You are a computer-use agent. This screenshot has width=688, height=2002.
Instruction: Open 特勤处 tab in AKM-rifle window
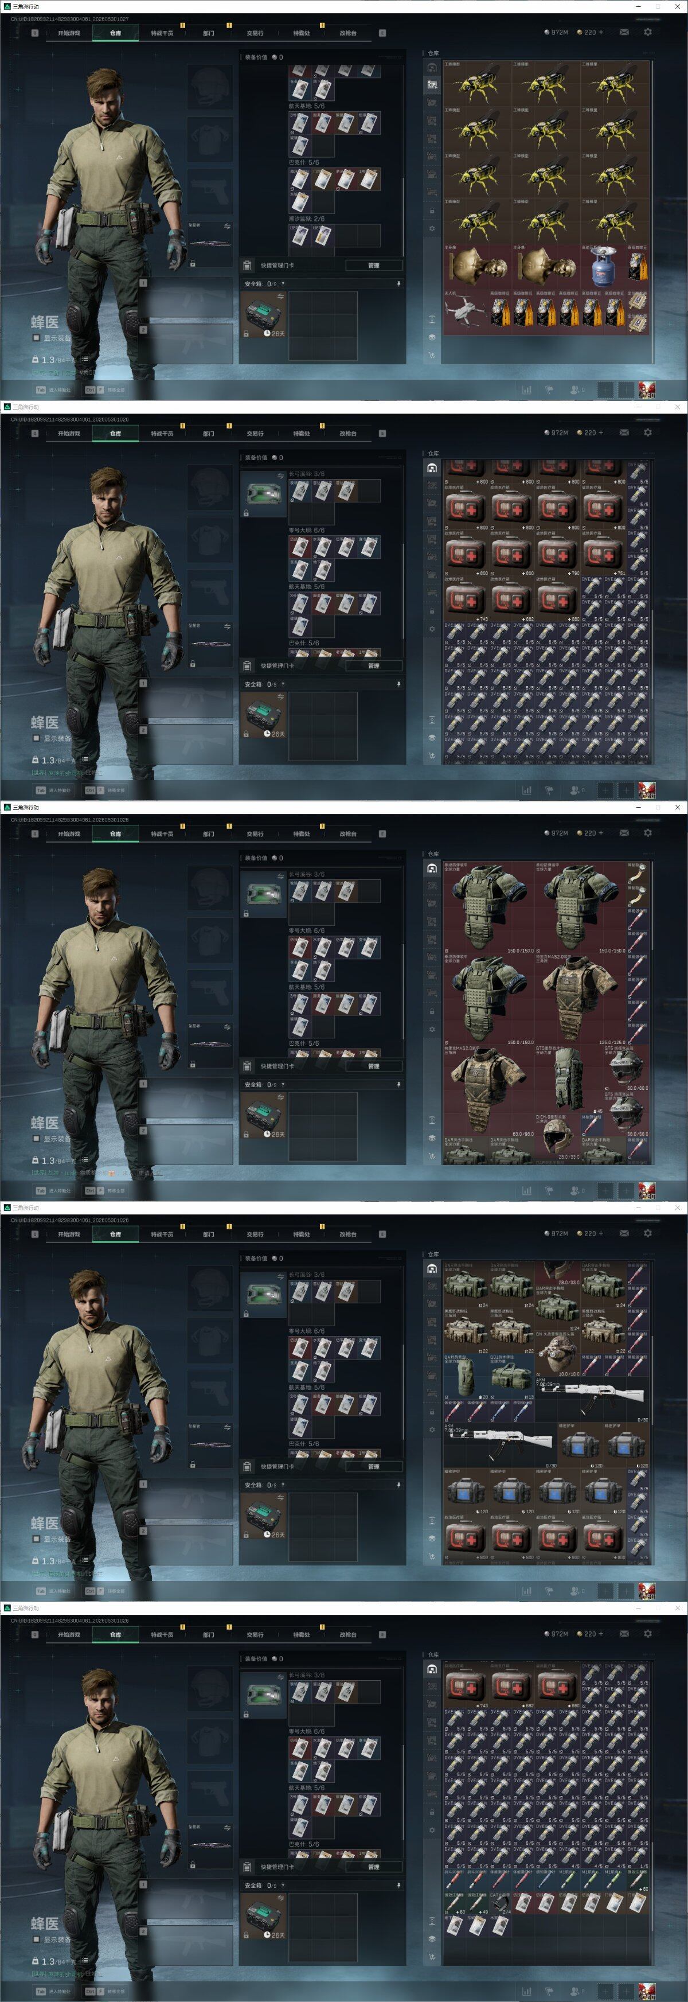point(302,1233)
